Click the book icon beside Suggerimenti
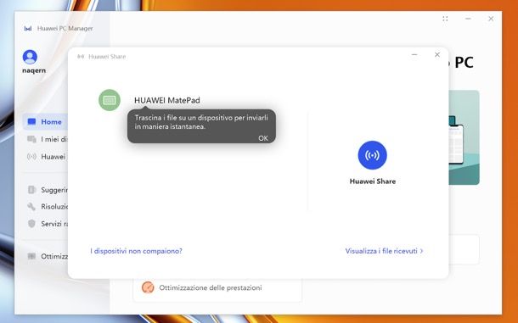Image resolution: width=518 pixels, height=323 pixels. tap(31, 190)
